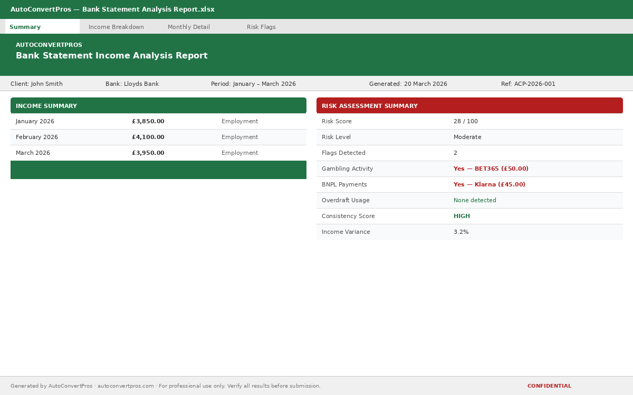Select the February 2026 amount £4,100.00
Screen dimensions: 633x395
click(148, 137)
